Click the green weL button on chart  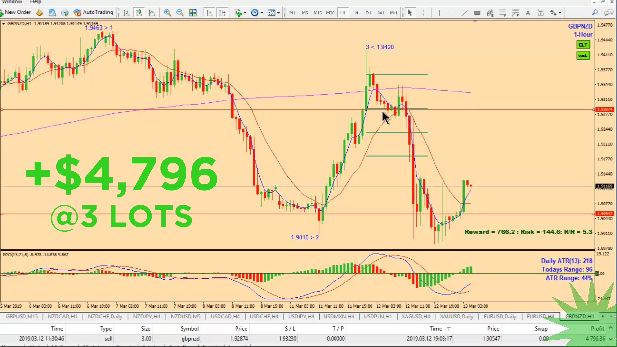point(583,56)
